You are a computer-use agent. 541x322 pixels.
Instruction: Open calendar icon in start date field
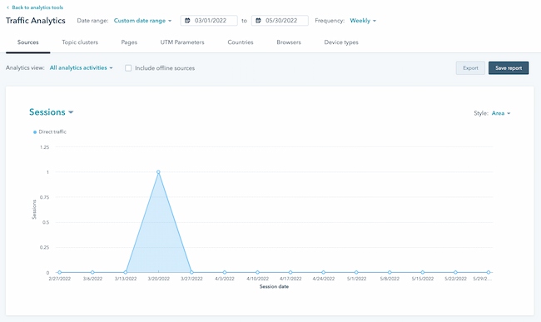coord(187,21)
